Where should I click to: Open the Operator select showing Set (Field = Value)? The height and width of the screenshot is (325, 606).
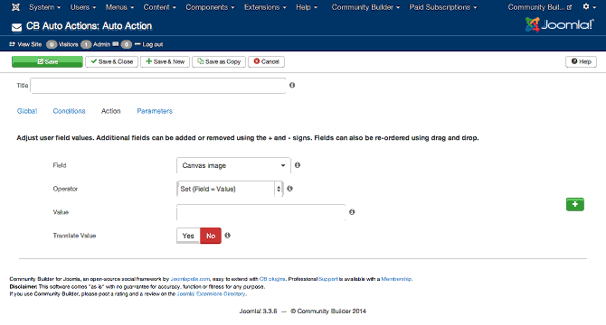230,189
